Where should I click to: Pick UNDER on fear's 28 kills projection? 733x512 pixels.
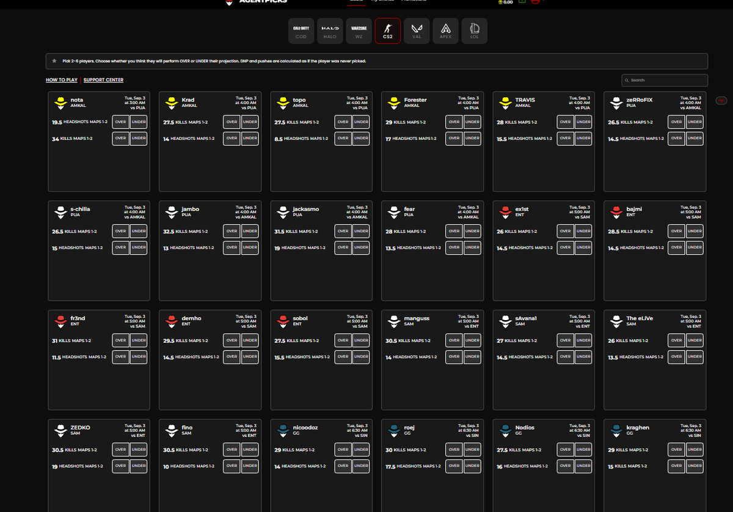coord(472,231)
